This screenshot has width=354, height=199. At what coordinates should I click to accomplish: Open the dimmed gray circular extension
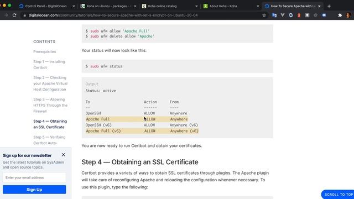pos(315,15)
